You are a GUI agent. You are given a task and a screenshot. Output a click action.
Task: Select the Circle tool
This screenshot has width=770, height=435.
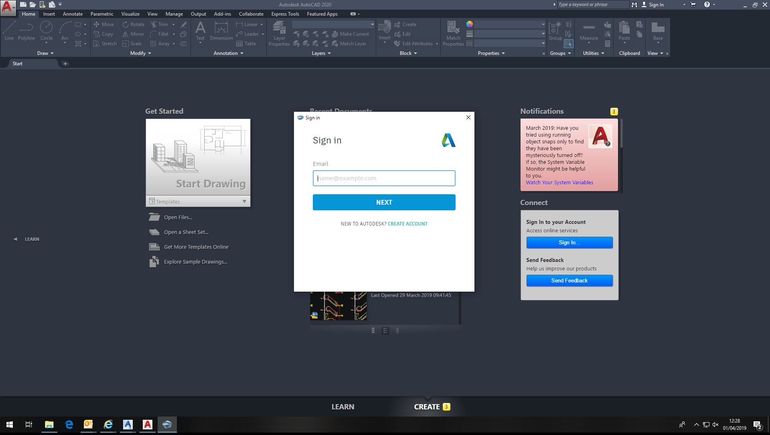46,29
